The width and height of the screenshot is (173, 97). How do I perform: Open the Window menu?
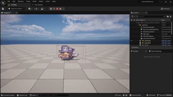pos(21,1)
